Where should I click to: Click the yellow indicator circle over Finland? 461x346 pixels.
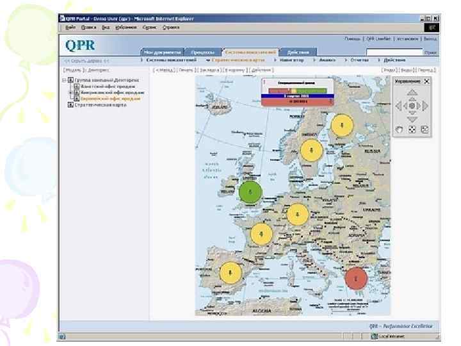342,125
